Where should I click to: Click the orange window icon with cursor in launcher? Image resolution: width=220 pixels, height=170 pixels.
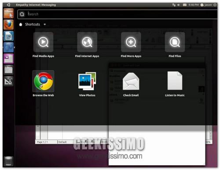[x=8, y=13]
